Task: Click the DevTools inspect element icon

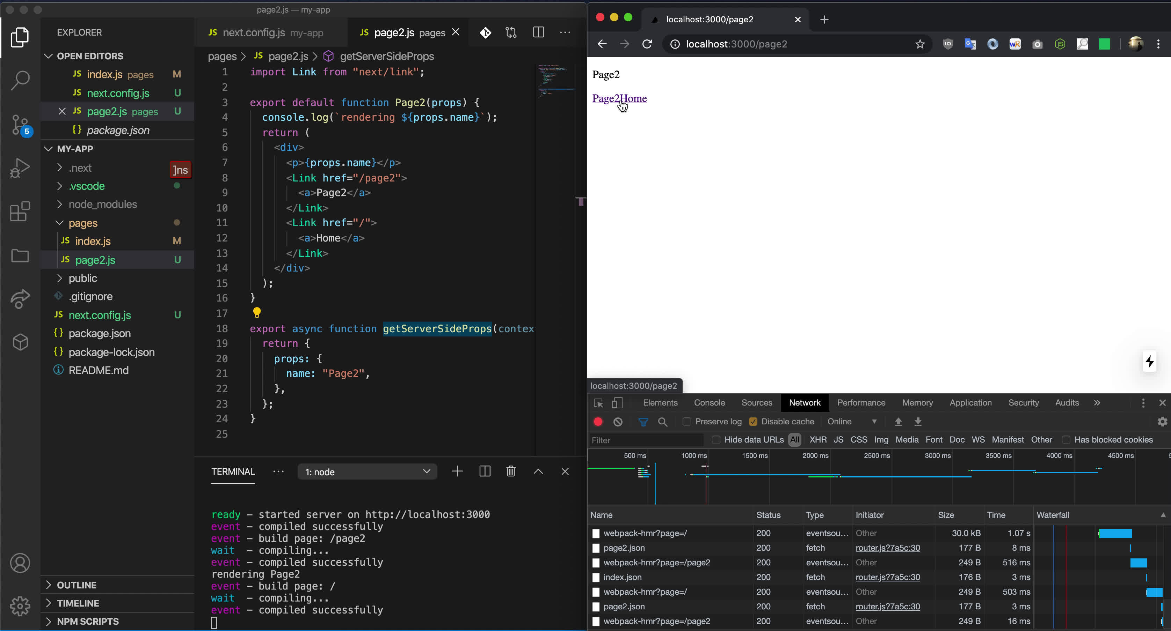Action: coord(598,403)
